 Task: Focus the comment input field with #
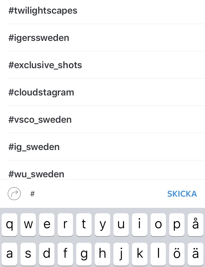click(96, 194)
